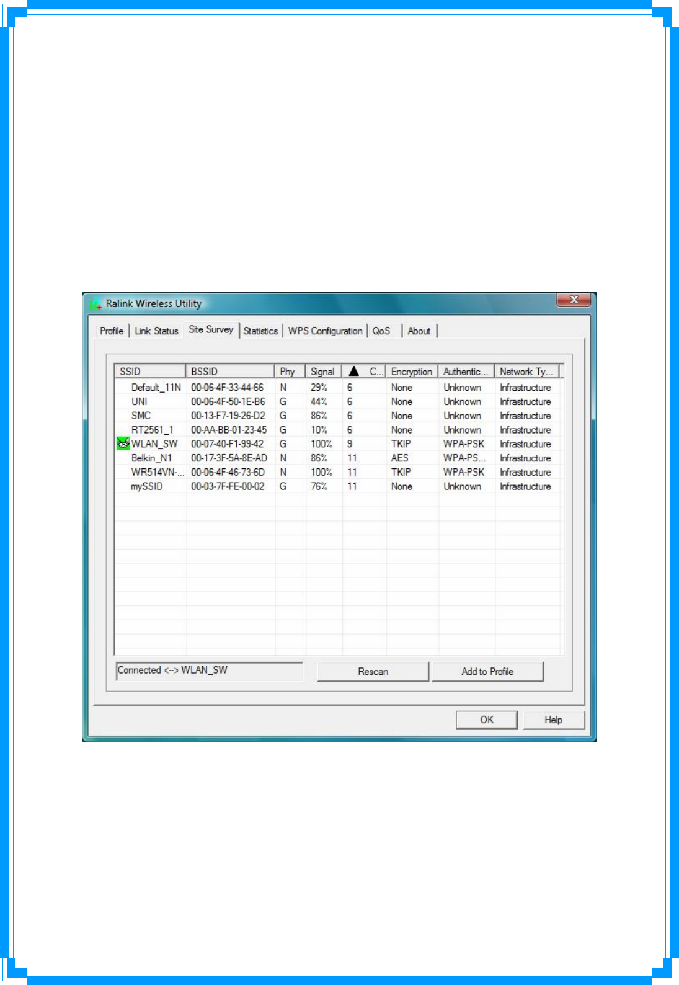Select the Belkin_N1 network entry
The image size is (679, 985).
pyautogui.click(x=151, y=458)
